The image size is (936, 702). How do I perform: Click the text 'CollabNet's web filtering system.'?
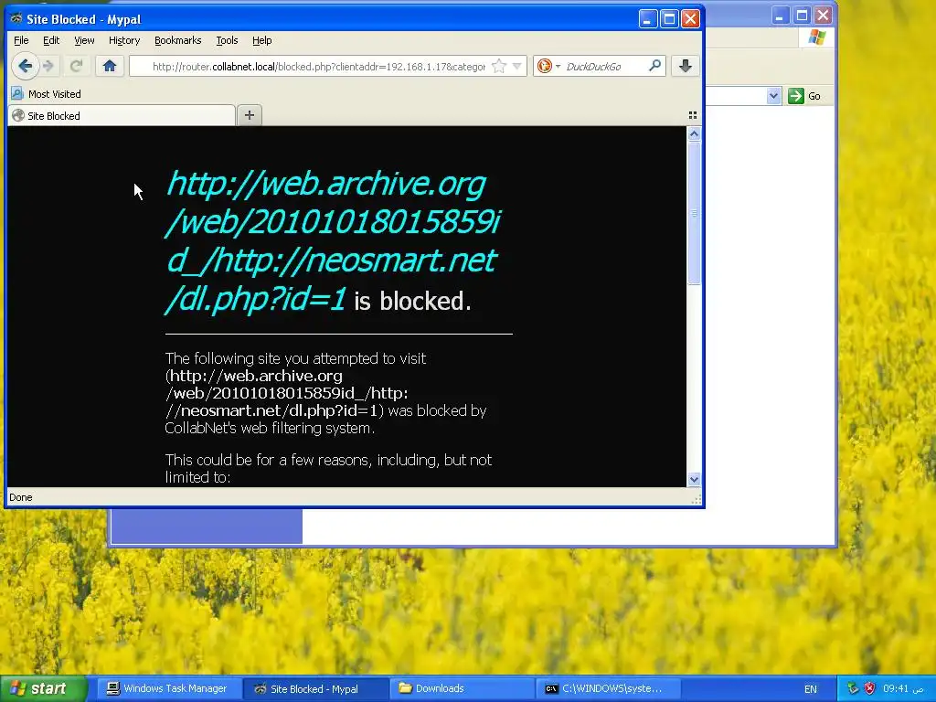pos(270,428)
